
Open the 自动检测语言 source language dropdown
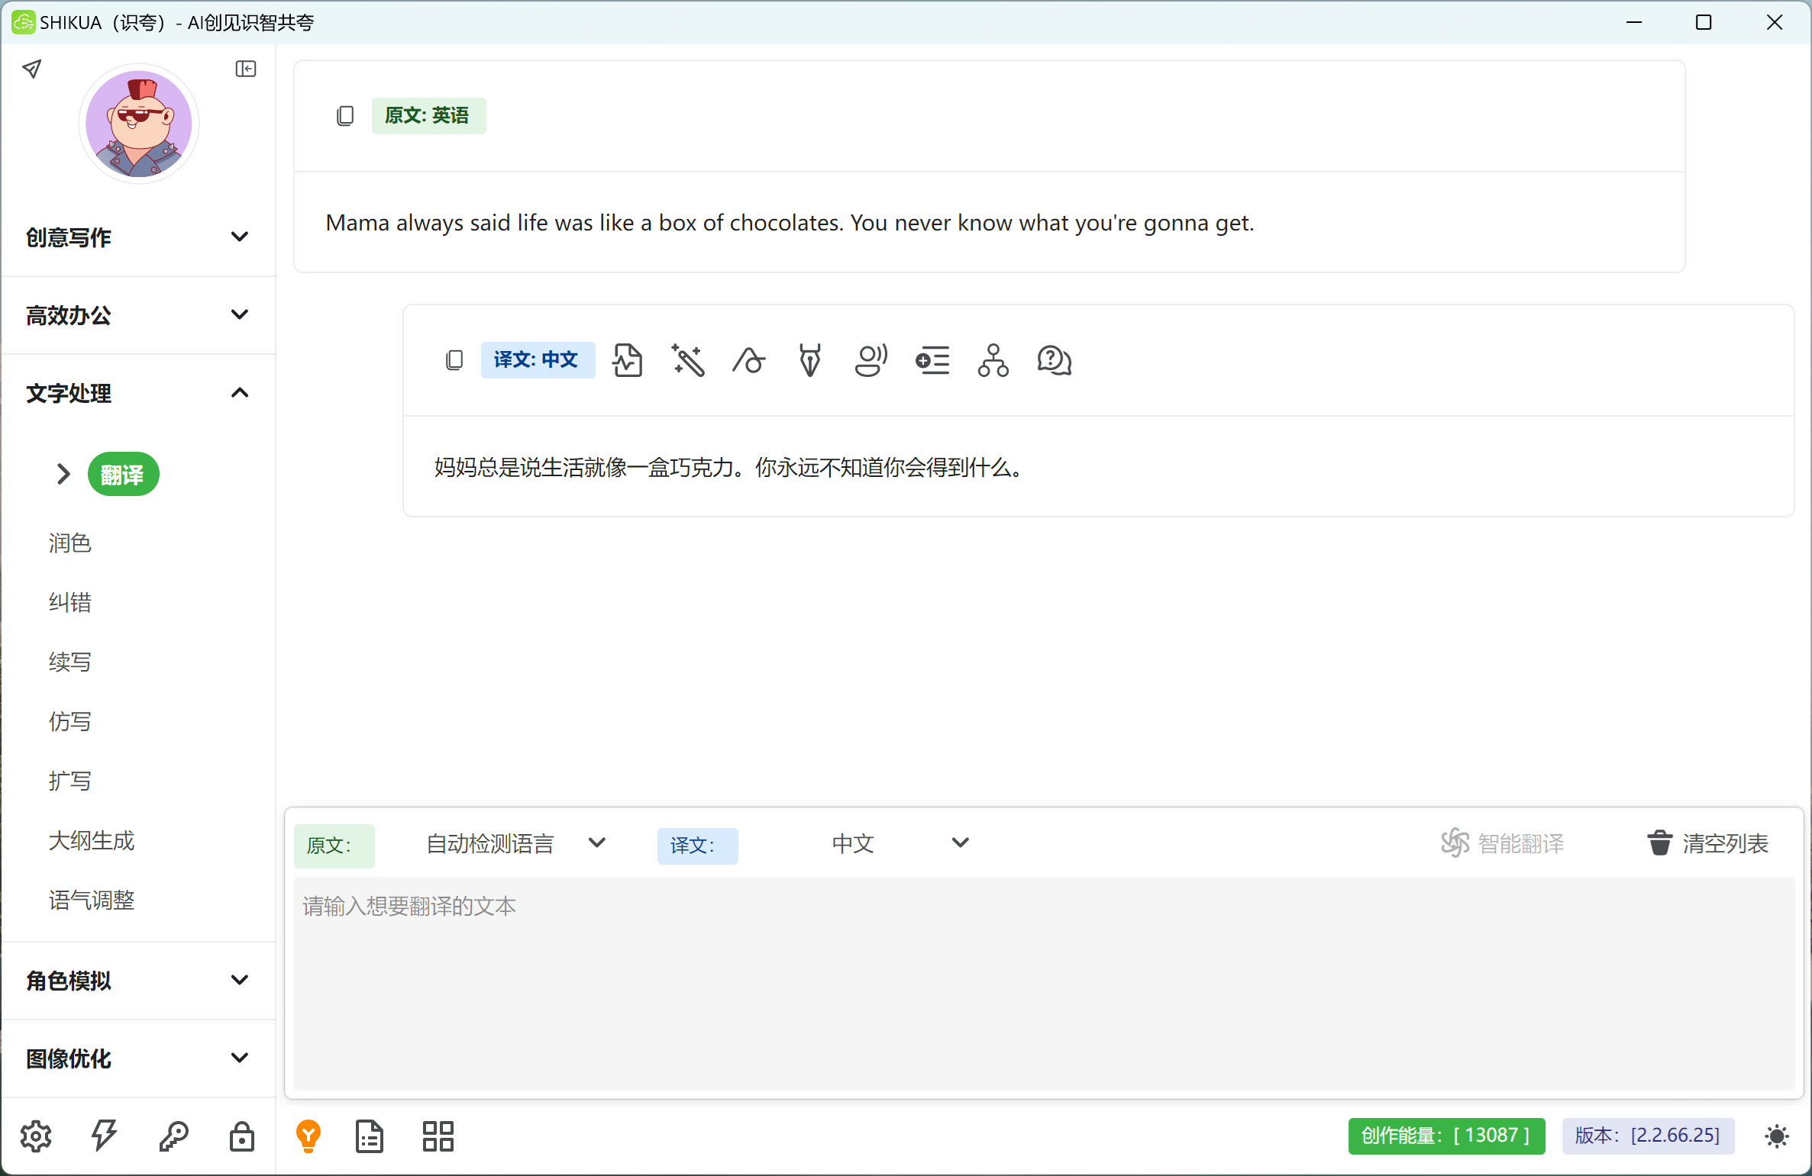coord(515,843)
